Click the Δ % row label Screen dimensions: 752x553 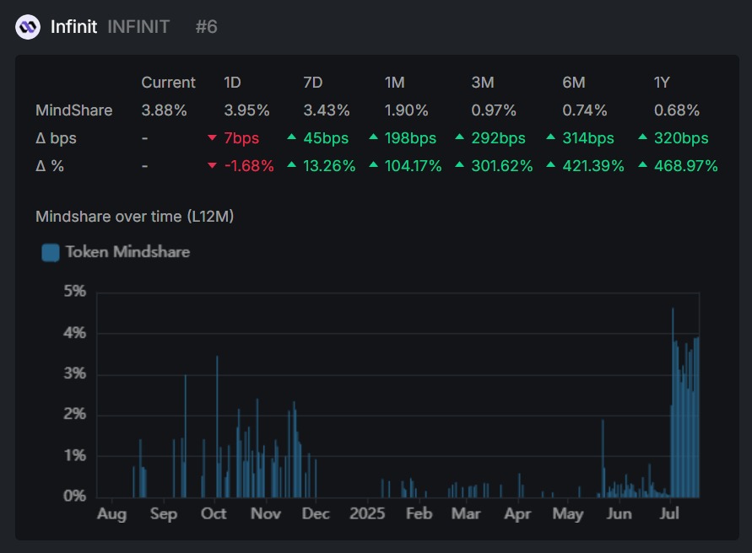point(50,166)
